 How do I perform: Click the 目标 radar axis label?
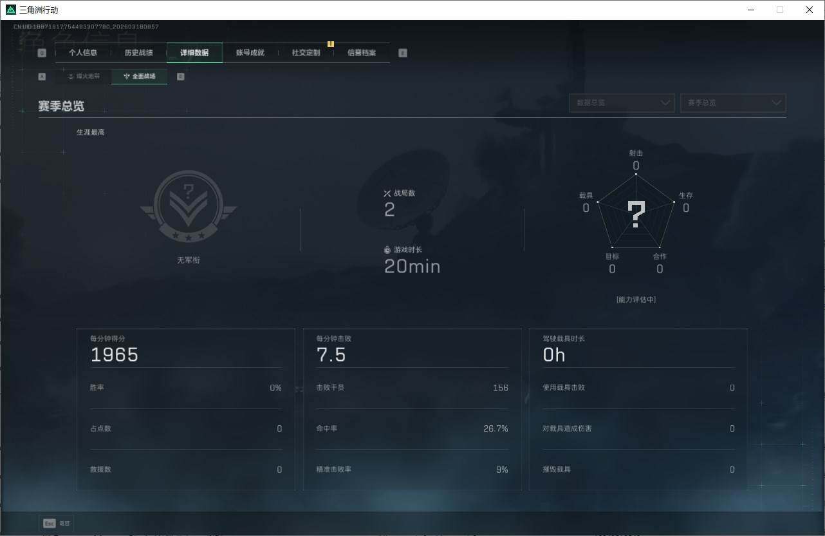click(x=612, y=256)
